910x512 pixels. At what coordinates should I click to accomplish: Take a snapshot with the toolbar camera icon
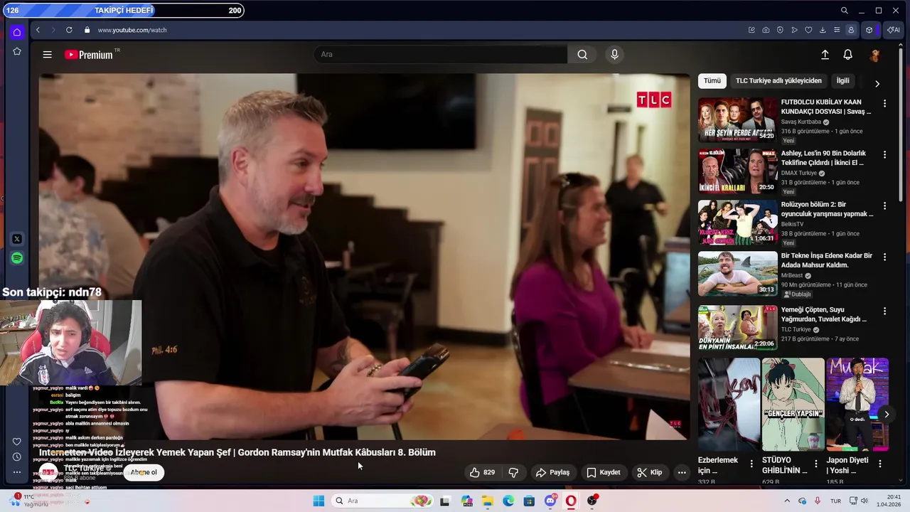pyautogui.click(x=766, y=30)
